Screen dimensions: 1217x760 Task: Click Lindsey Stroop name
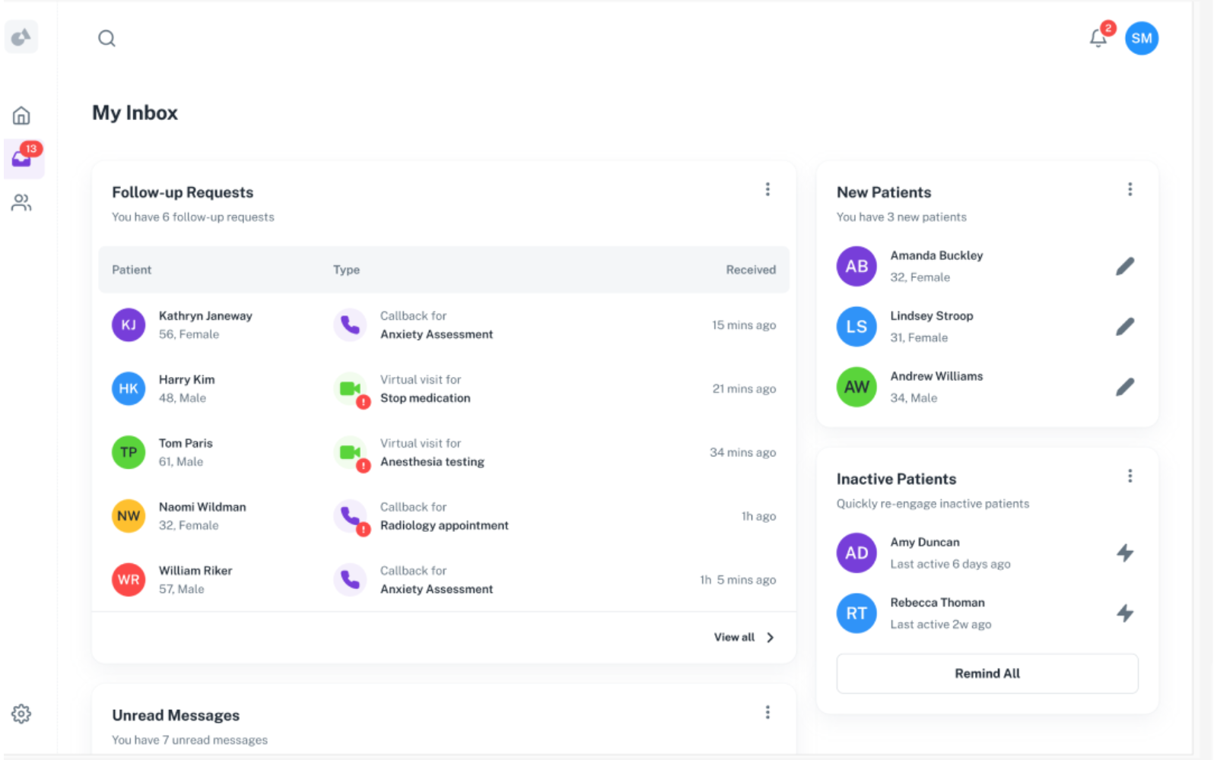click(932, 315)
